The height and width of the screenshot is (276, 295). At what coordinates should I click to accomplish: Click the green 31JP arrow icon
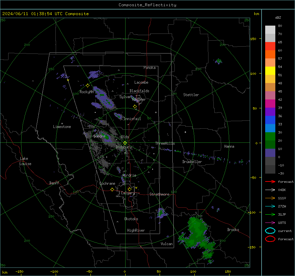pos(270,214)
